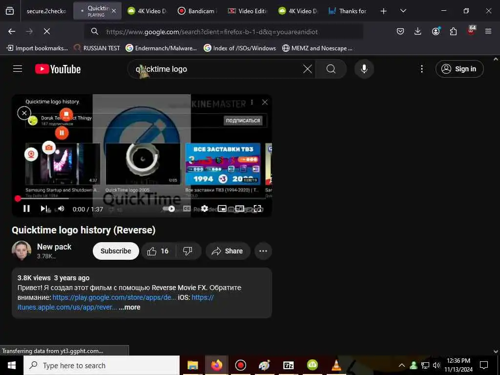Image resolution: width=500 pixels, height=375 pixels.
Task: Open the Firefox downloads panel
Action: [x=418, y=31]
